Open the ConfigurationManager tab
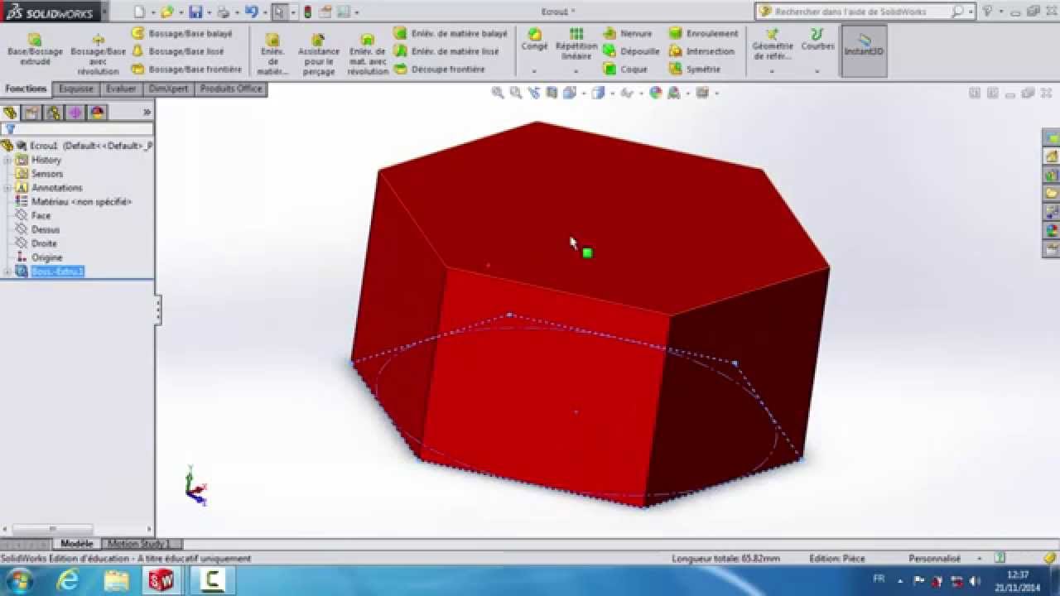The image size is (1060, 596). (54, 113)
